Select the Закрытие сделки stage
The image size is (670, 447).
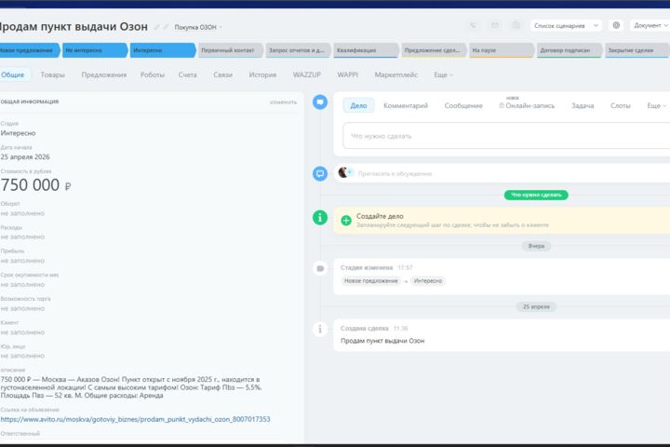tap(636, 50)
